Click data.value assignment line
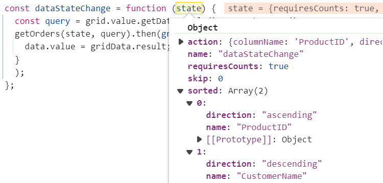 [x=97, y=46]
